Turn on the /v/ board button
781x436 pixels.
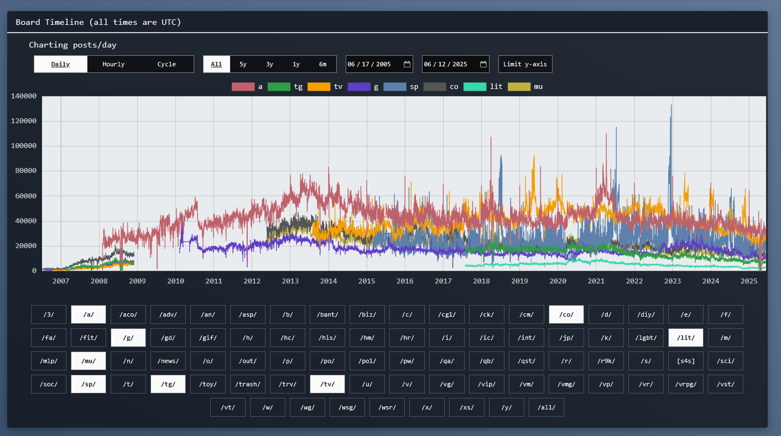[407, 384]
